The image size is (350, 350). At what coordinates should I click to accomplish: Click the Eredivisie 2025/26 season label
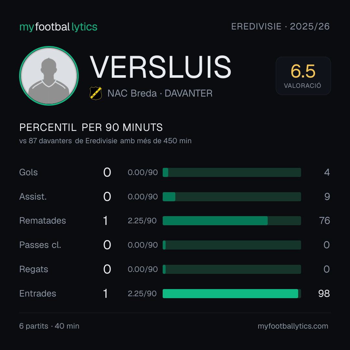click(x=280, y=27)
